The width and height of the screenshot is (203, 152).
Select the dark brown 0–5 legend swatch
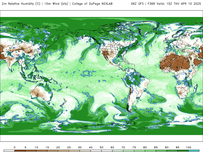point(20,151)
